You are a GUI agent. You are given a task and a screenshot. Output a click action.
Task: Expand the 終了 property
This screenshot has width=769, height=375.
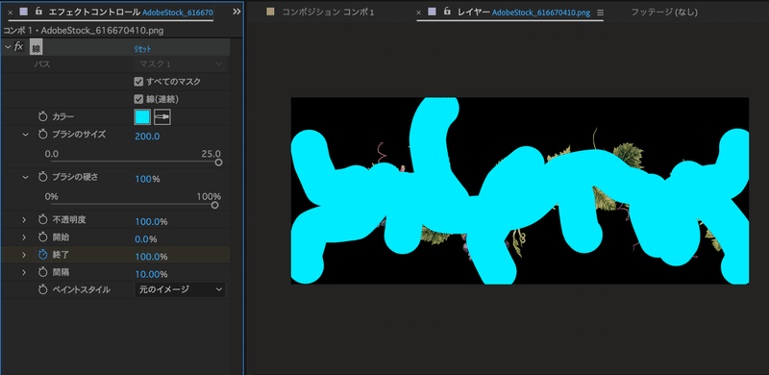[24, 255]
